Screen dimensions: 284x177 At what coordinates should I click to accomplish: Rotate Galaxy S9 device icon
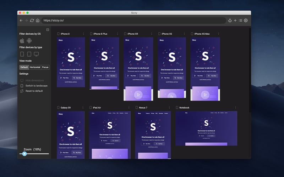click(58, 108)
